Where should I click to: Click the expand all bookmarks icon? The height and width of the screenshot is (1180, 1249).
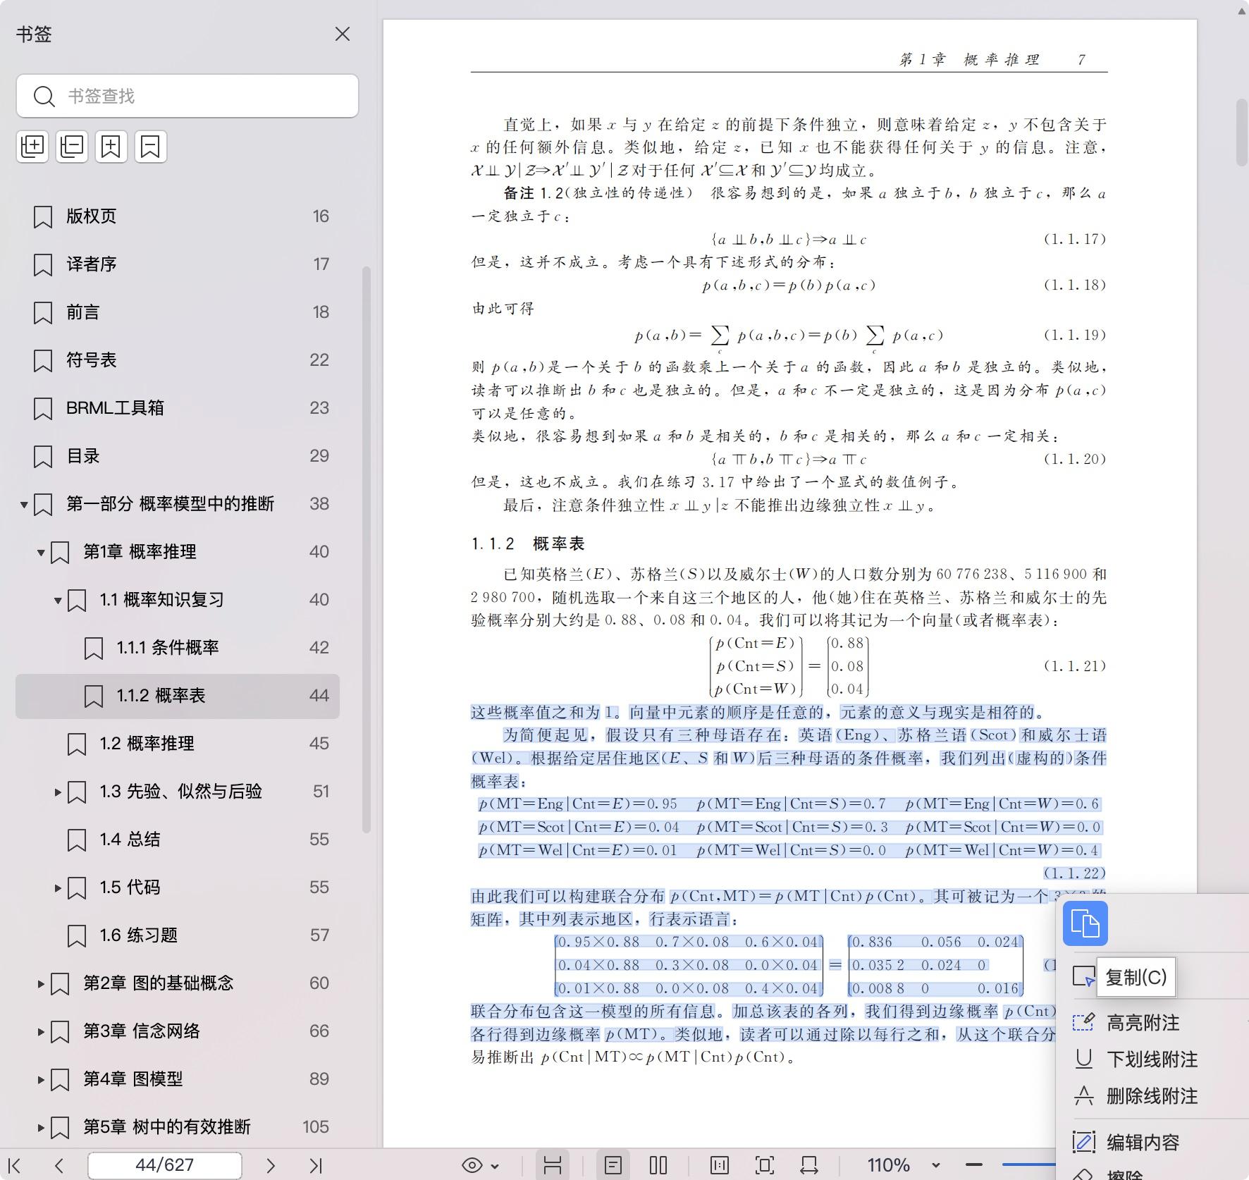point(32,146)
